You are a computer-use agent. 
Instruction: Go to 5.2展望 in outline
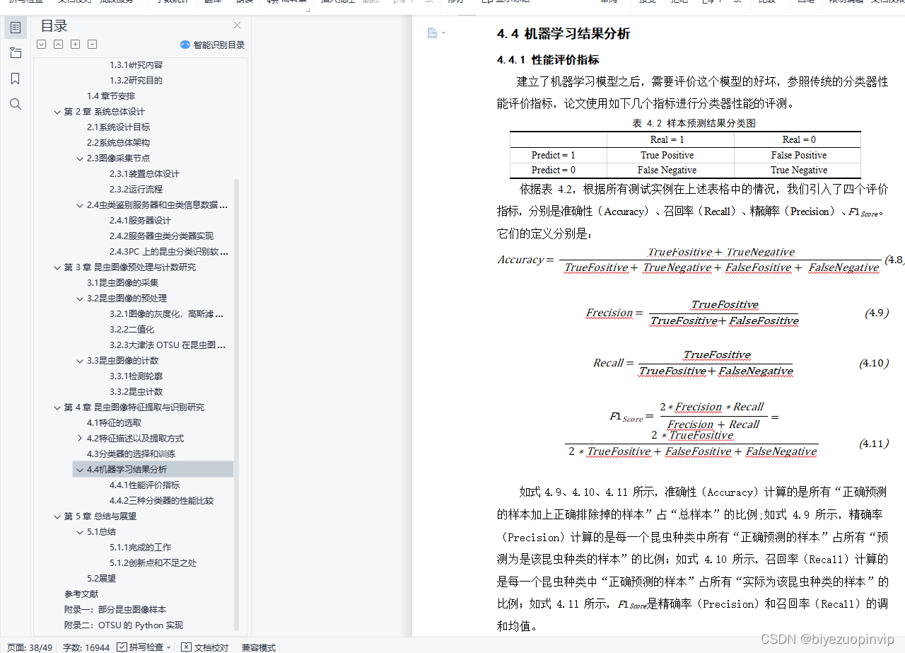tap(101, 579)
